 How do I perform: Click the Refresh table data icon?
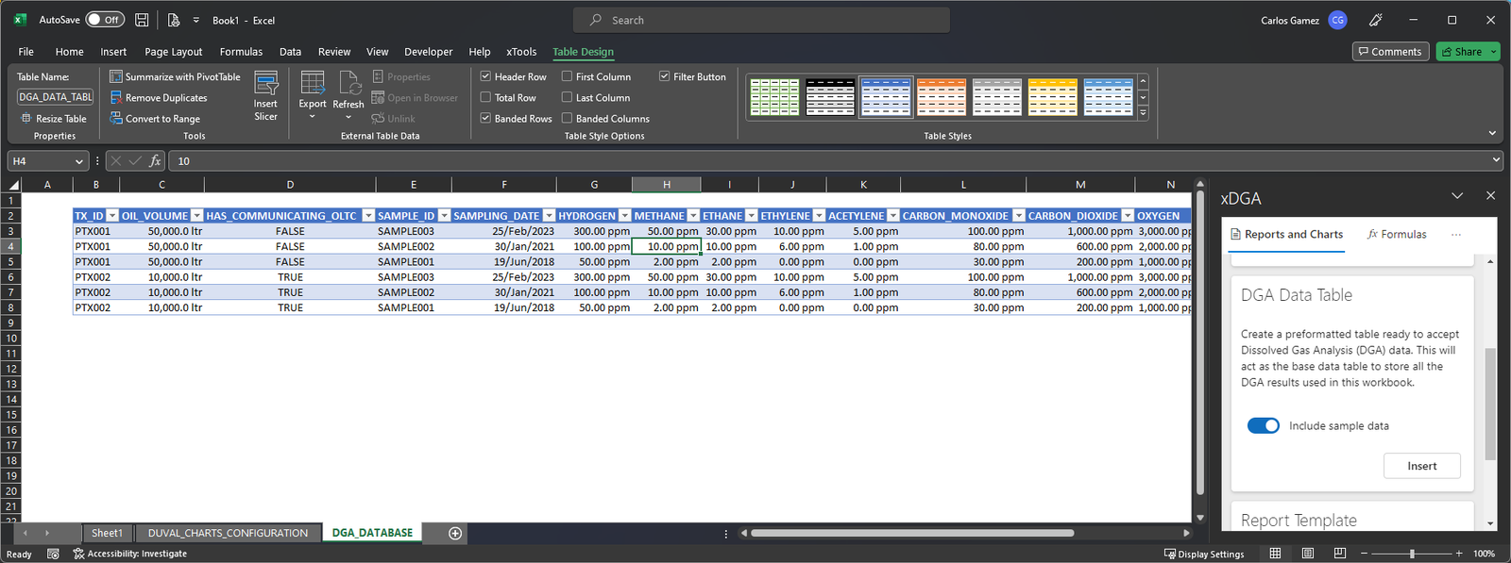[x=348, y=85]
